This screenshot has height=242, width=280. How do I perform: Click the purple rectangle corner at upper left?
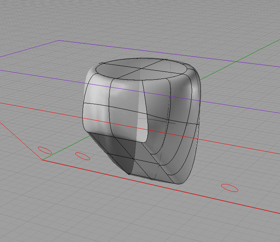pyautogui.click(x=59, y=40)
